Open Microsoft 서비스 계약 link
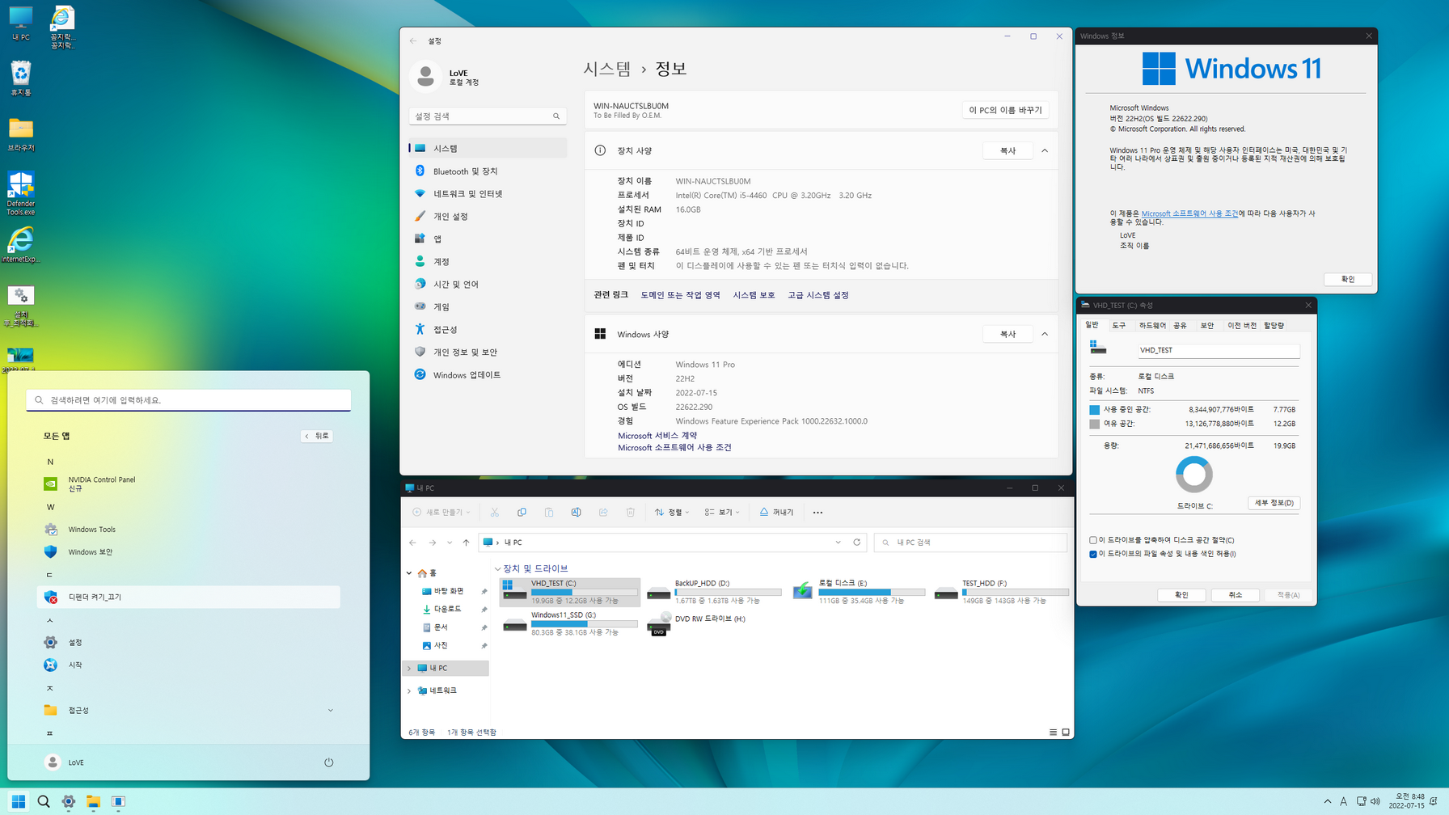1449x815 pixels. 657,436
